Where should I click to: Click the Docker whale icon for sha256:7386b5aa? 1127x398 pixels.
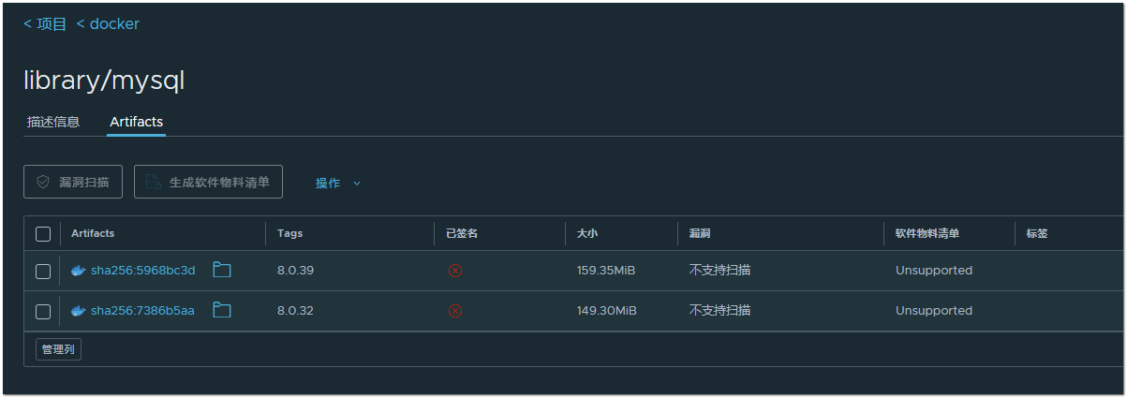coord(79,311)
